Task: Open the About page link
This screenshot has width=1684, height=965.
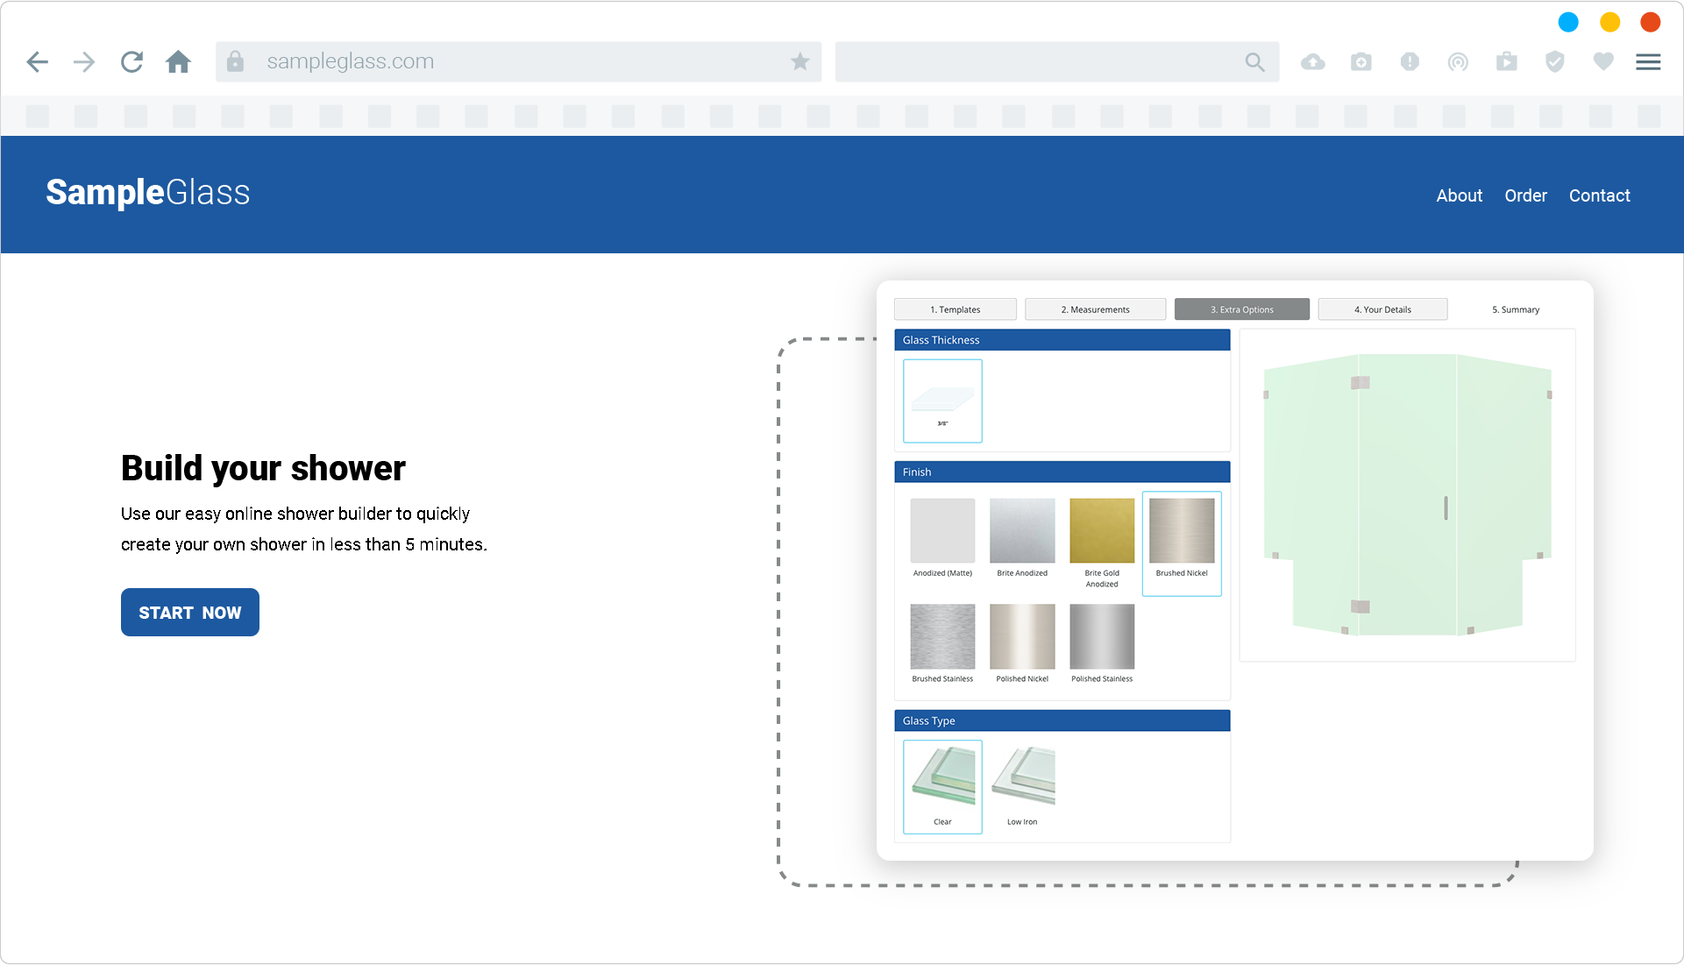Action: tap(1459, 195)
